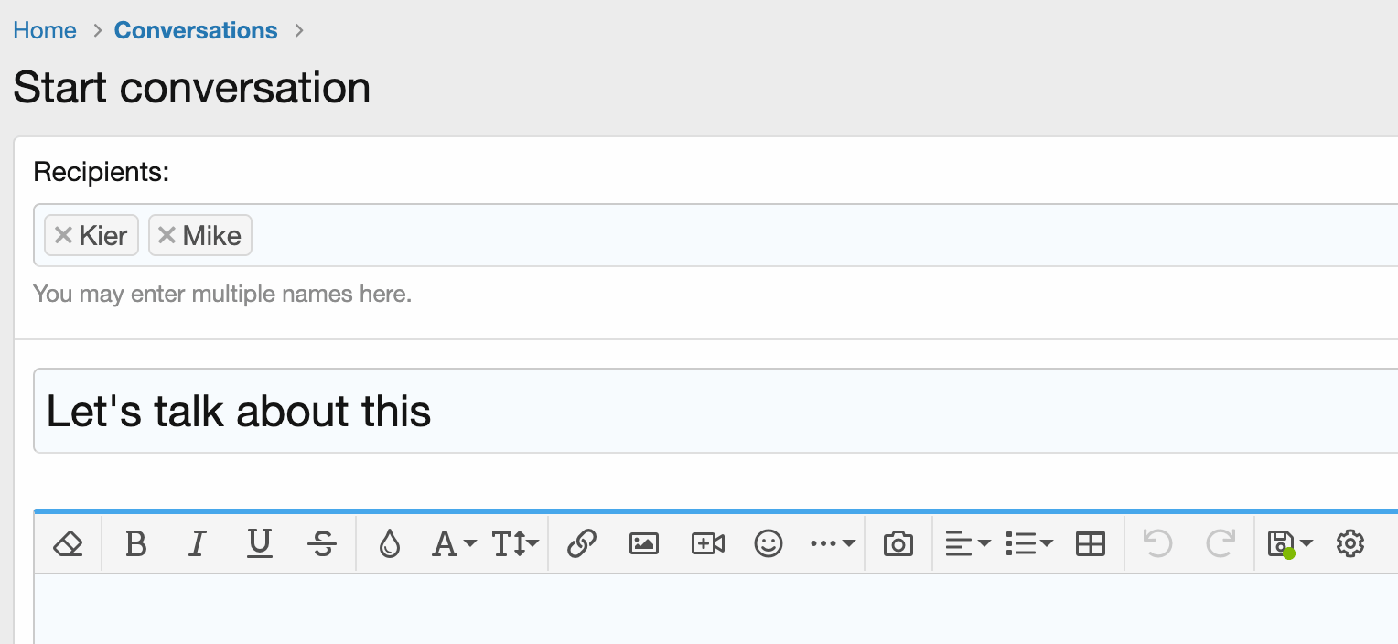This screenshot has width=1398, height=644.
Task: Apply strikethrough formatting
Action: click(321, 544)
